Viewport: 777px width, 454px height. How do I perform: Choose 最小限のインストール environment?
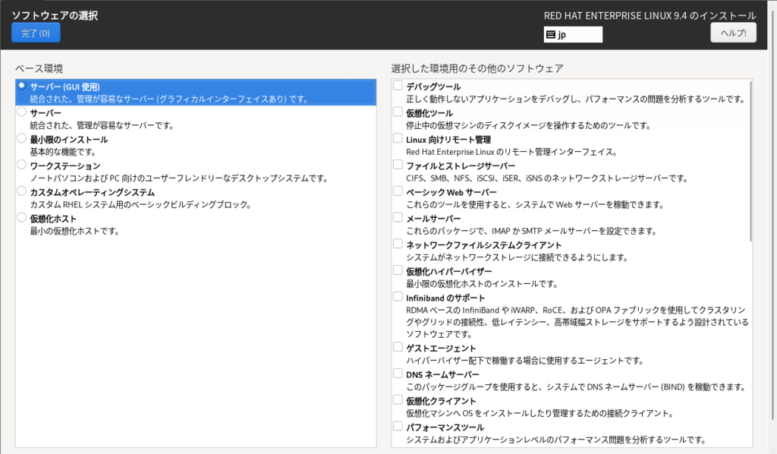click(22, 139)
